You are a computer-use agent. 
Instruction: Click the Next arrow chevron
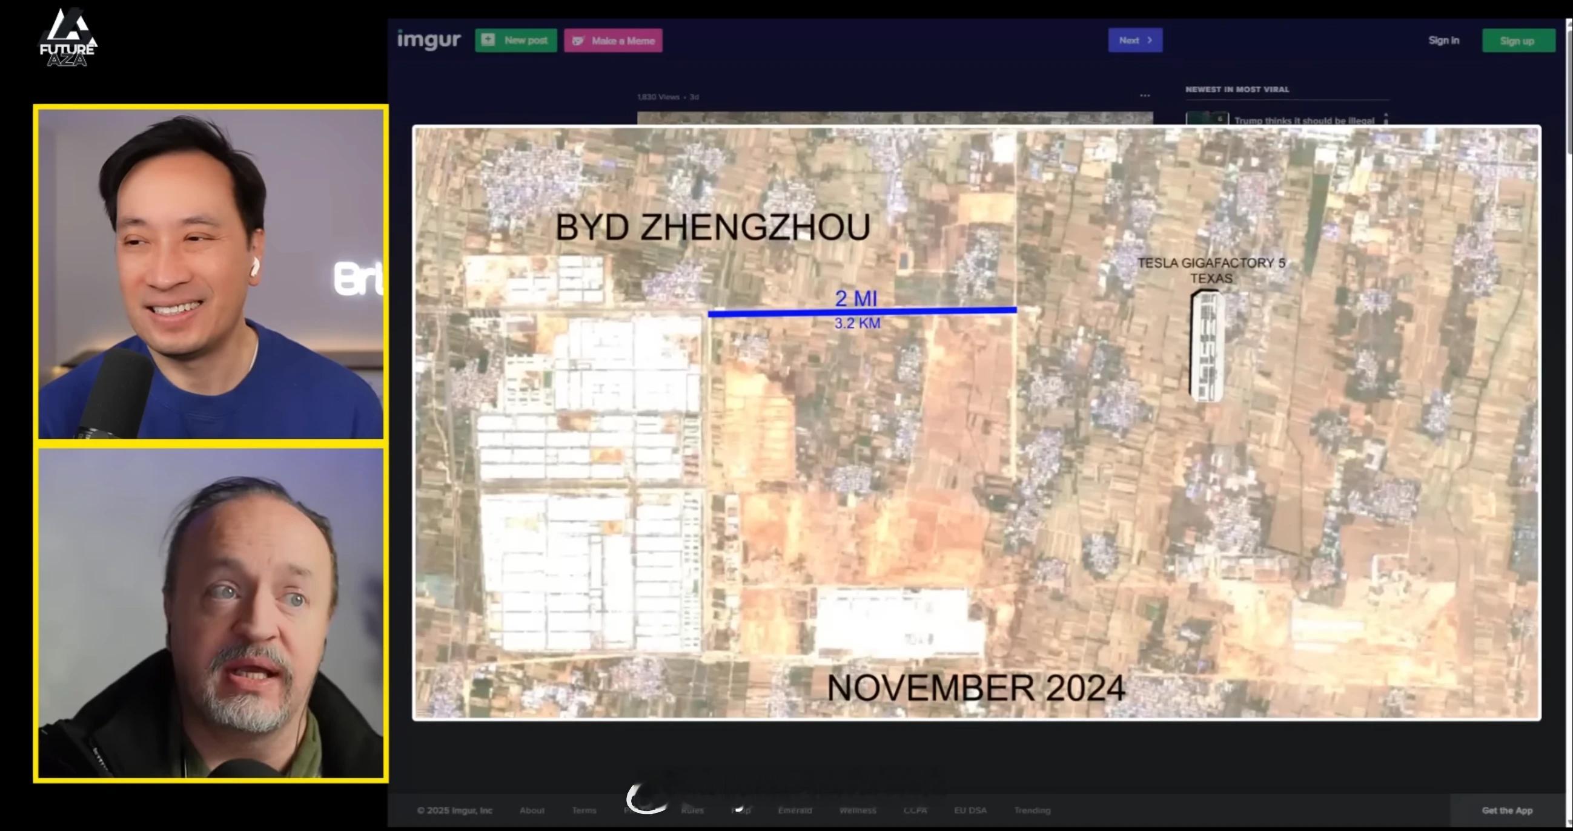(x=1150, y=41)
